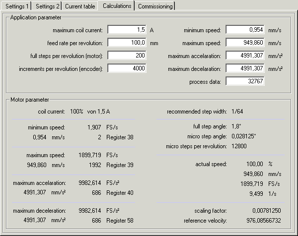Viewport: 298px width, 236px height.
Task: Click the actual speed value '100,00' %
Action: (x=255, y=164)
